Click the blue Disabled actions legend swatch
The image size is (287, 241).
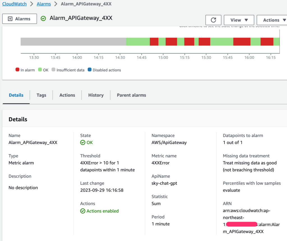pos(89,70)
